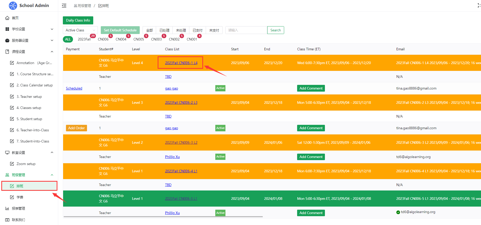Open the Active Class dropdown
This screenshot has width=481, height=225.
tap(80, 30)
